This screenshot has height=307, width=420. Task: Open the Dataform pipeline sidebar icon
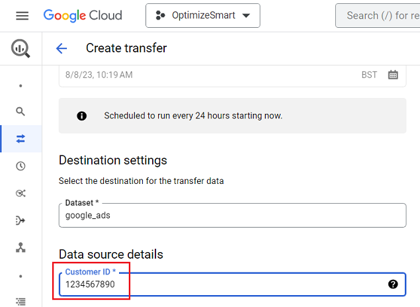pos(21,220)
